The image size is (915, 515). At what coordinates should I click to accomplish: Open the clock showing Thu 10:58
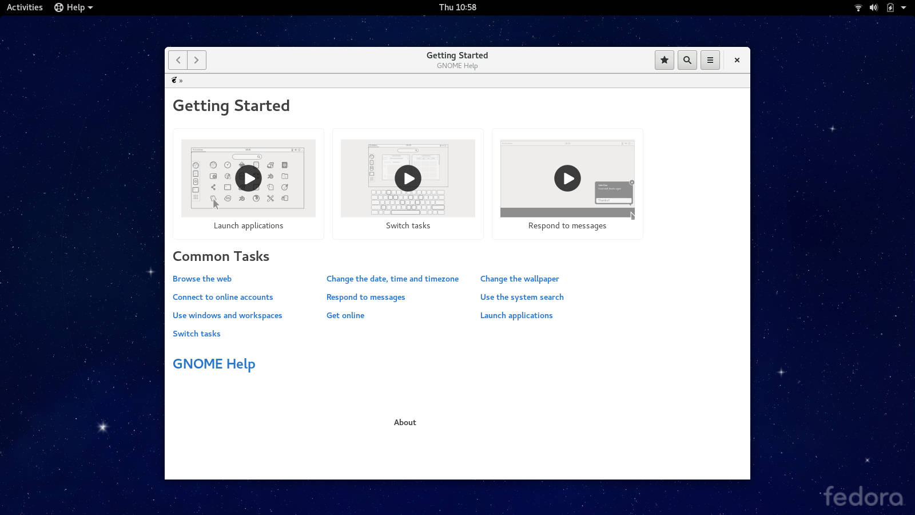[x=457, y=7]
